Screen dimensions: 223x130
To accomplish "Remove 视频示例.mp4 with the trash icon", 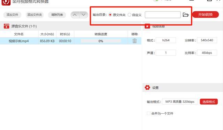I will (x=134, y=41).
